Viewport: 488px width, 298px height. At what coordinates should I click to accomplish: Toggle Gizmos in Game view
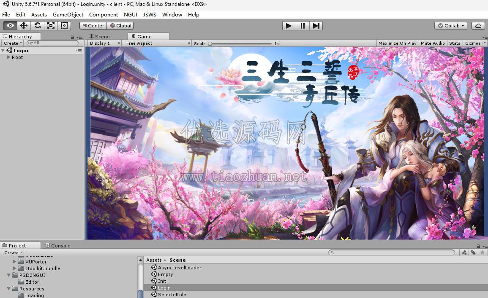(473, 43)
